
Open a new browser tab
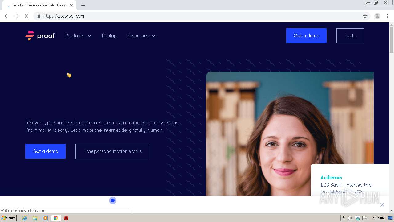[83, 5]
